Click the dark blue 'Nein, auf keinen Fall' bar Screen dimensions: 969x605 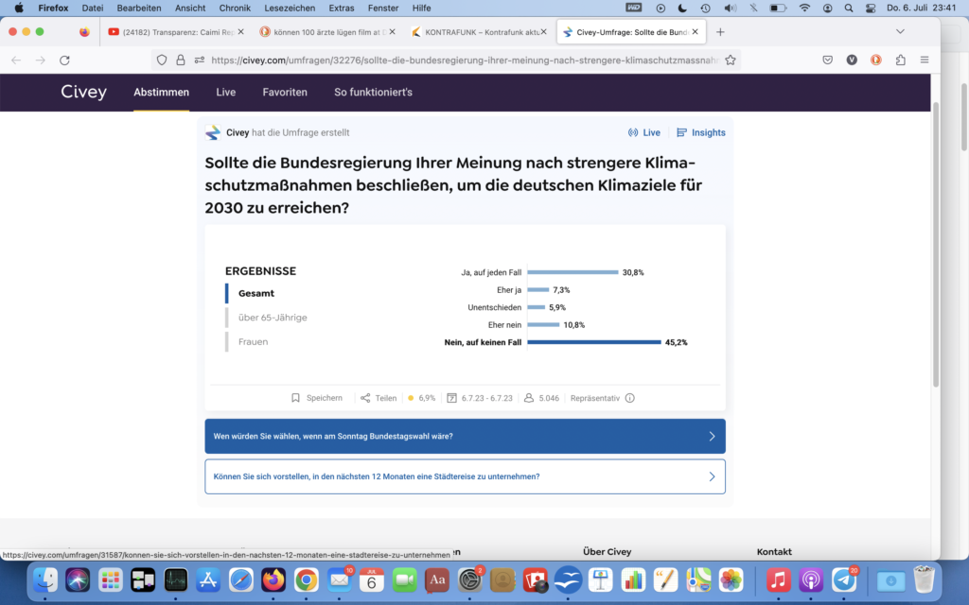pos(593,342)
